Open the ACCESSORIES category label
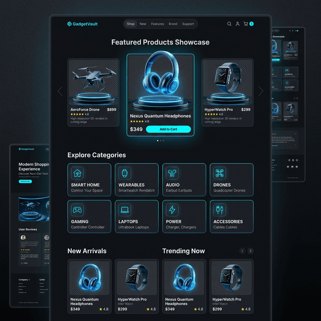 coord(228,222)
